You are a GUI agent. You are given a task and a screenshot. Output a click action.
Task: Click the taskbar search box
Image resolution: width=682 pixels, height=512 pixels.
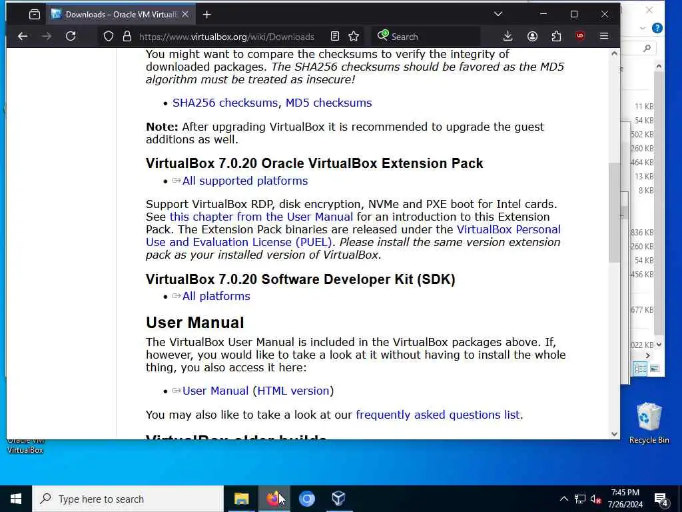pyautogui.click(x=128, y=499)
